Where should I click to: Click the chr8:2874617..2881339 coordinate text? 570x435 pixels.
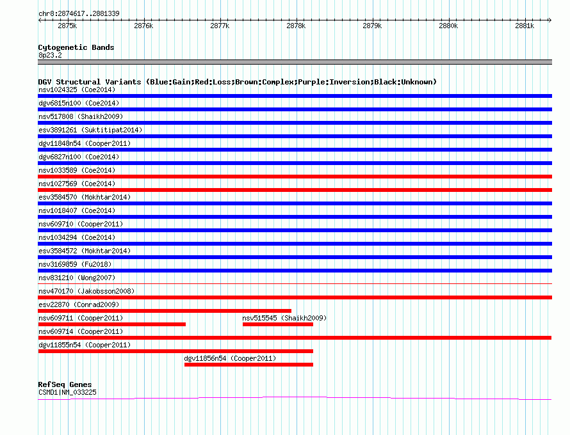pos(79,13)
